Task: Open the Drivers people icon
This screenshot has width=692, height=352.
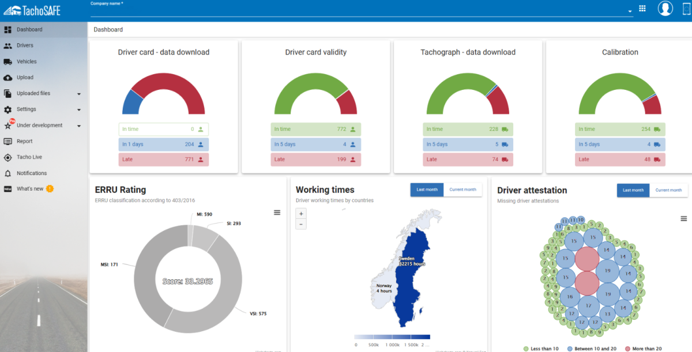Action: [7, 46]
